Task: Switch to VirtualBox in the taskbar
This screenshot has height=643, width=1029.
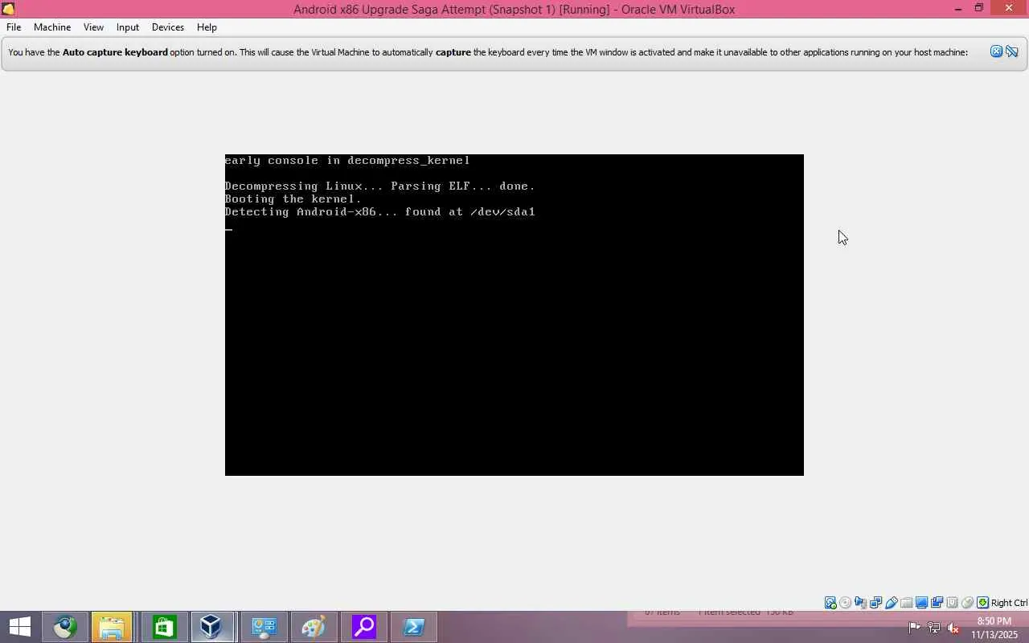Action: tap(211, 627)
